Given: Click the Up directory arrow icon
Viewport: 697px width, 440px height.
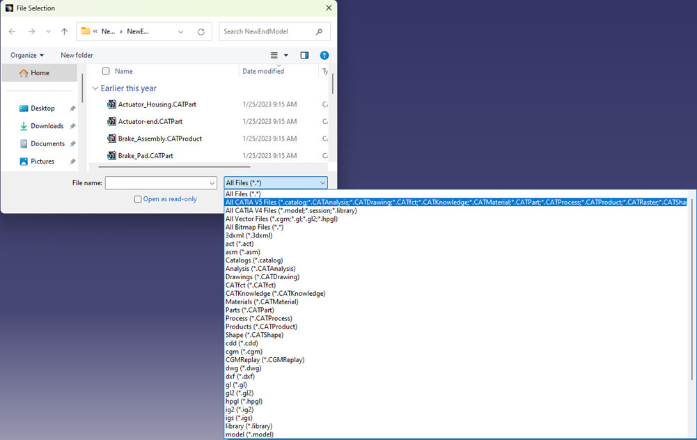Looking at the screenshot, I should coord(65,31).
